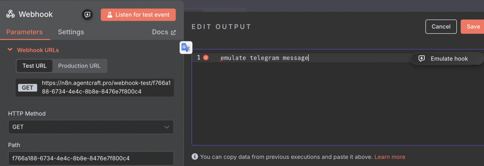Screen dimensions: 484x166
Task: Switch to the Parameters tab
Action: (25, 32)
